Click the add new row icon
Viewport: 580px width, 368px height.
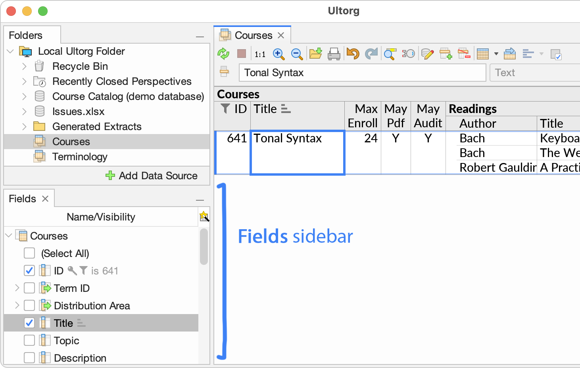point(446,54)
